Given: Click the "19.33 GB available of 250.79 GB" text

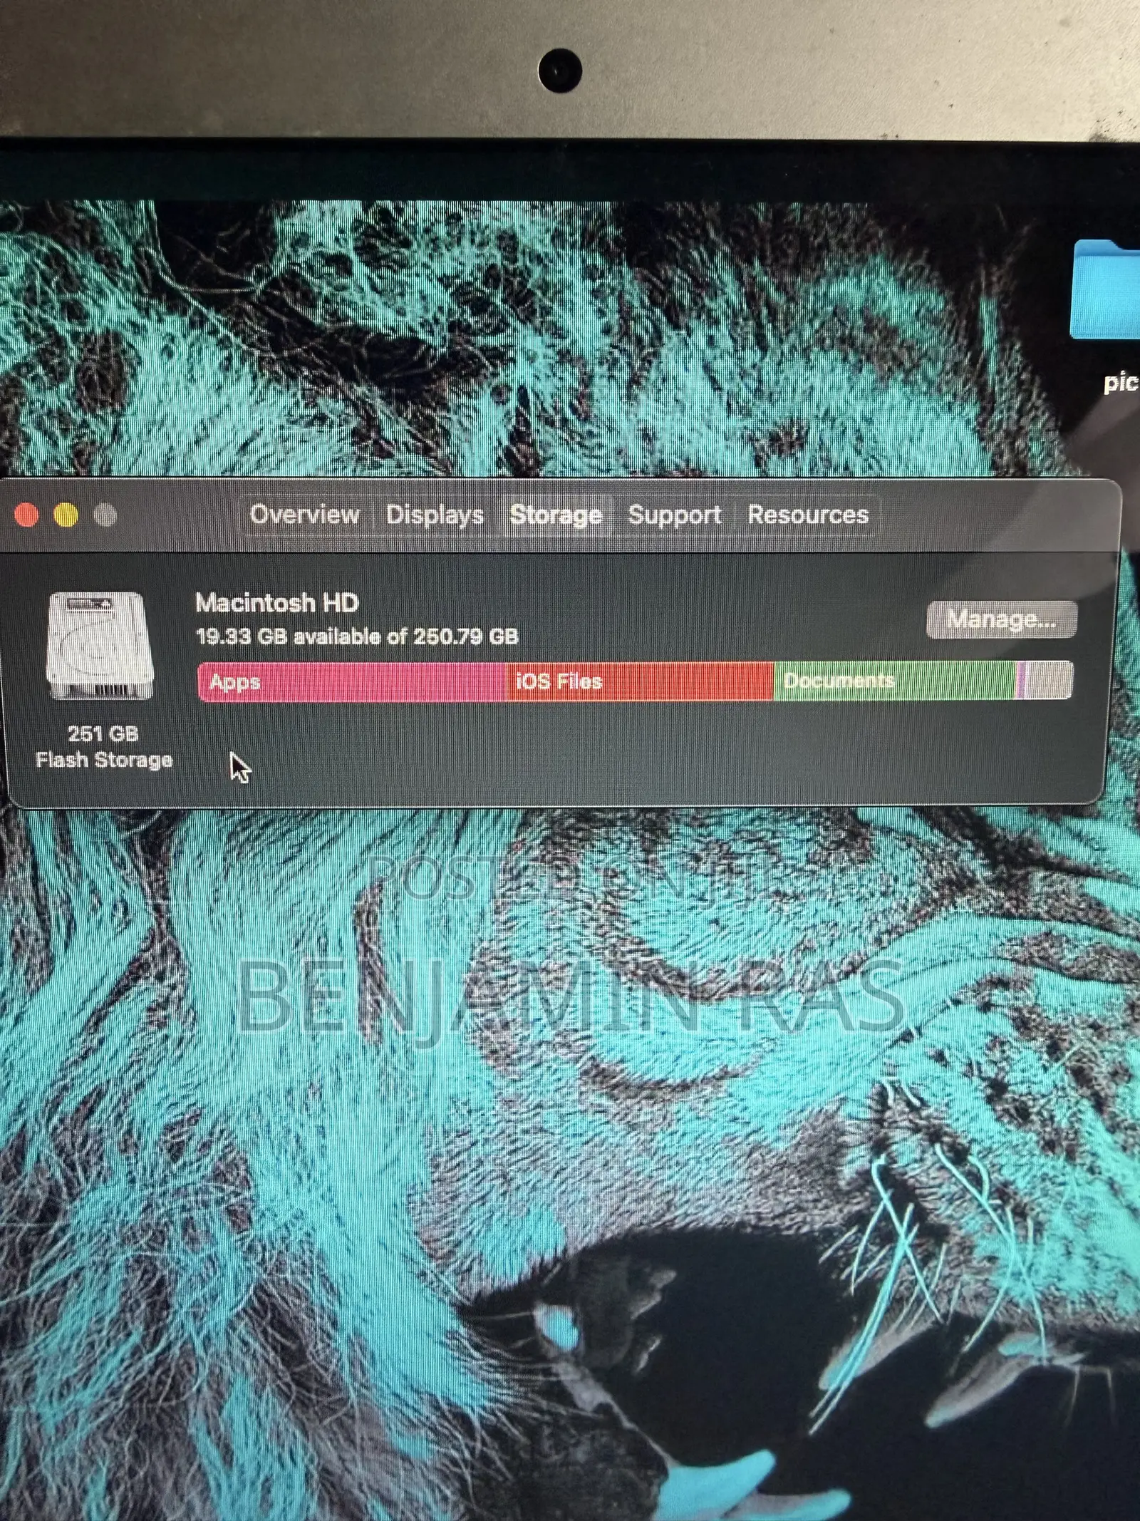Looking at the screenshot, I should pyautogui.click(x=357, y=636).
